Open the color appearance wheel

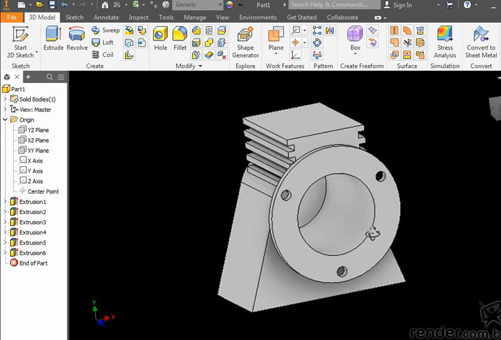(230, 5)
